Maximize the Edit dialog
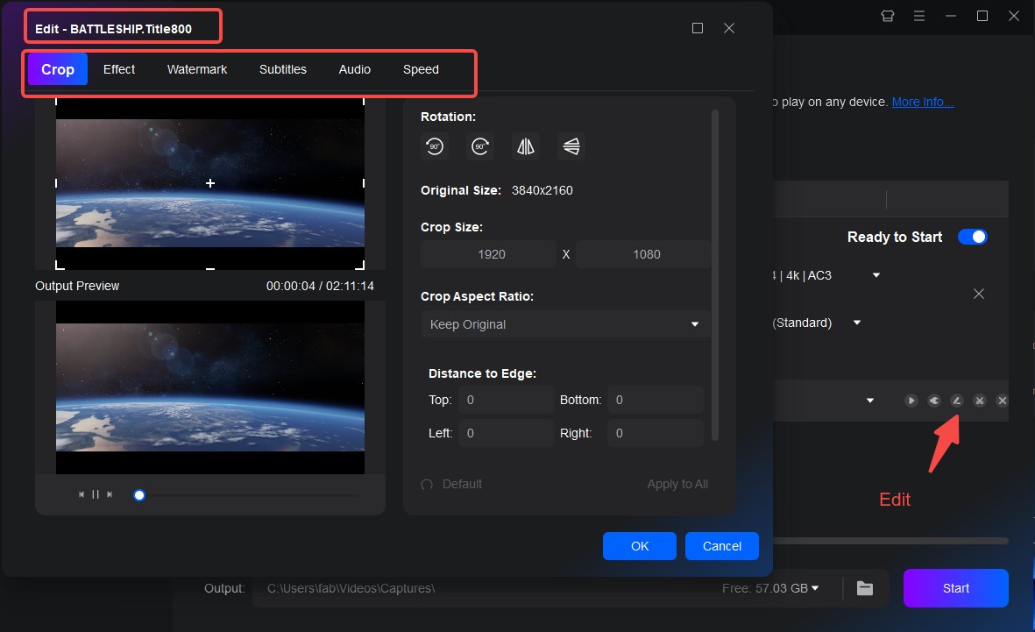Screen dimensions: 1035x632 [697, 28]
